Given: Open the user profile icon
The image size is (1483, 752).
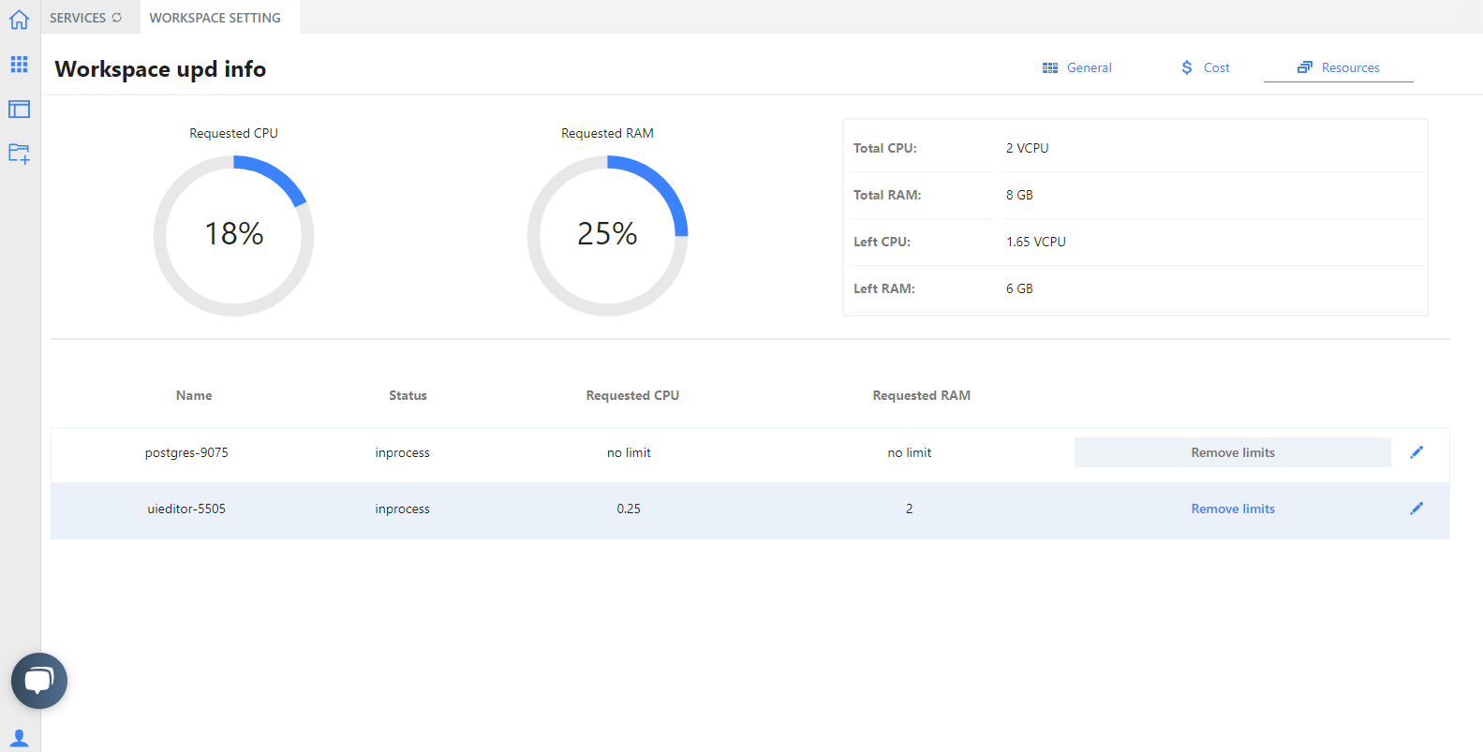Looking at the screenshot, I should (19, 738).
